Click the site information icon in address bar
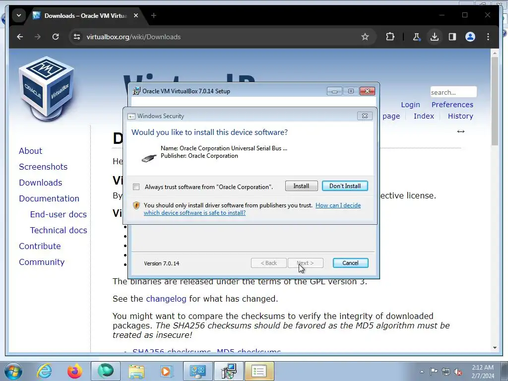The height and width of the screenshot is (381, 508). 77,37
